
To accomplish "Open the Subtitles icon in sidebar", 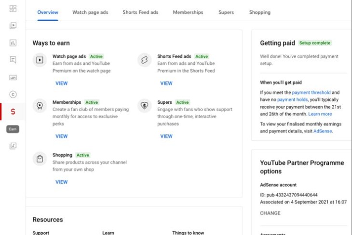I will (13, 77).
